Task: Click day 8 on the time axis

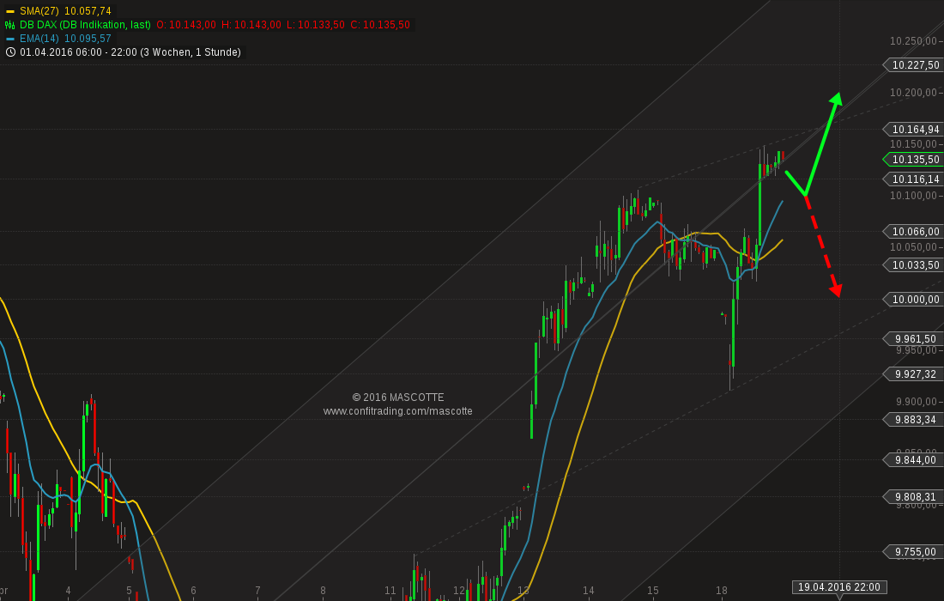Action: [323, 591]
